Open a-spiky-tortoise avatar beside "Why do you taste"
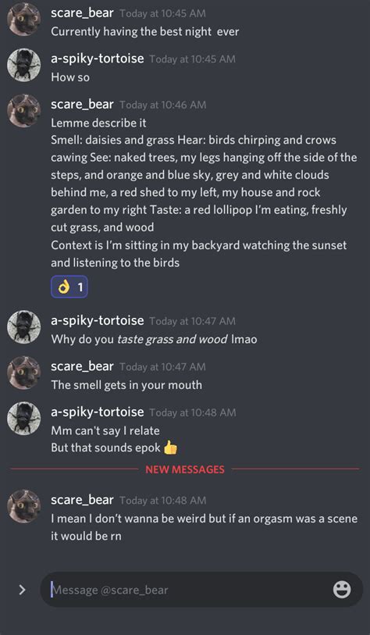The image size is (370, 635). pos(24,326)
